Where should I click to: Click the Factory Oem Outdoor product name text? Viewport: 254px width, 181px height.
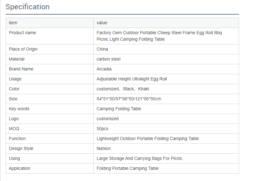click(x=159, y=36)
